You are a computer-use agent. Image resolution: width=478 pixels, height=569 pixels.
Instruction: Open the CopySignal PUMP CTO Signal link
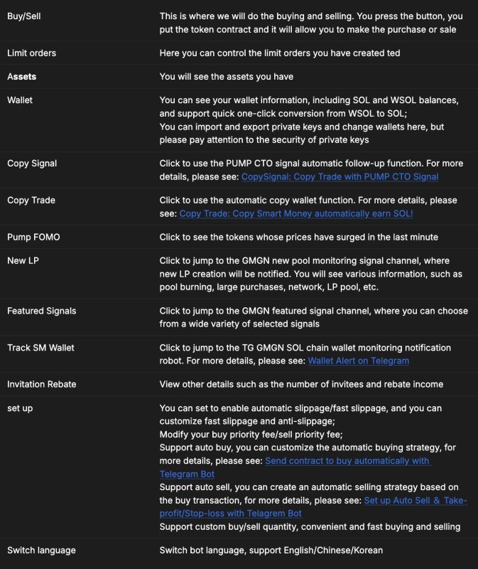340,176
